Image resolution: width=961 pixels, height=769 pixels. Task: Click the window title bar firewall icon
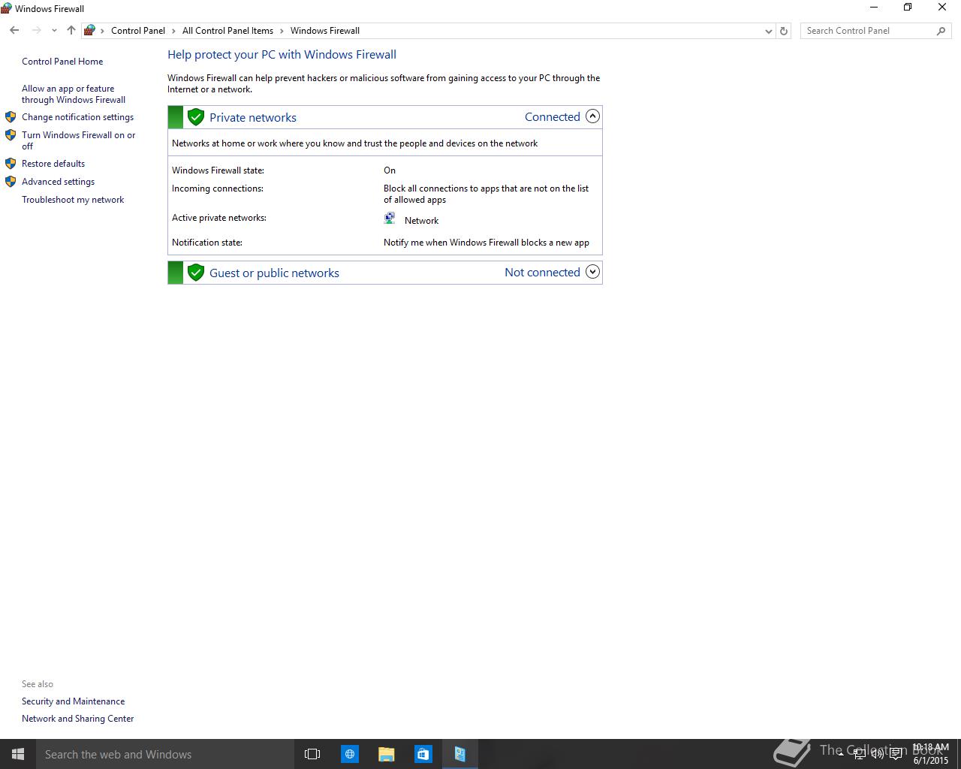7,8
